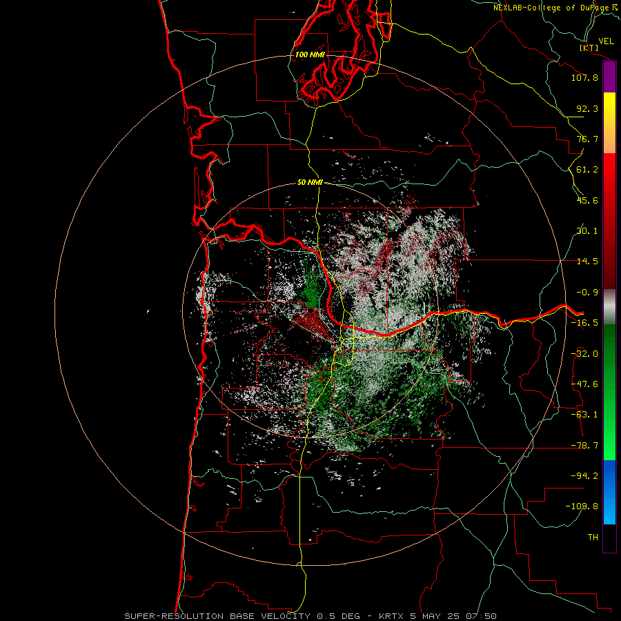Click the -0.9 legend value
Viewport: 621px width, 621px height.
point(587,293)
